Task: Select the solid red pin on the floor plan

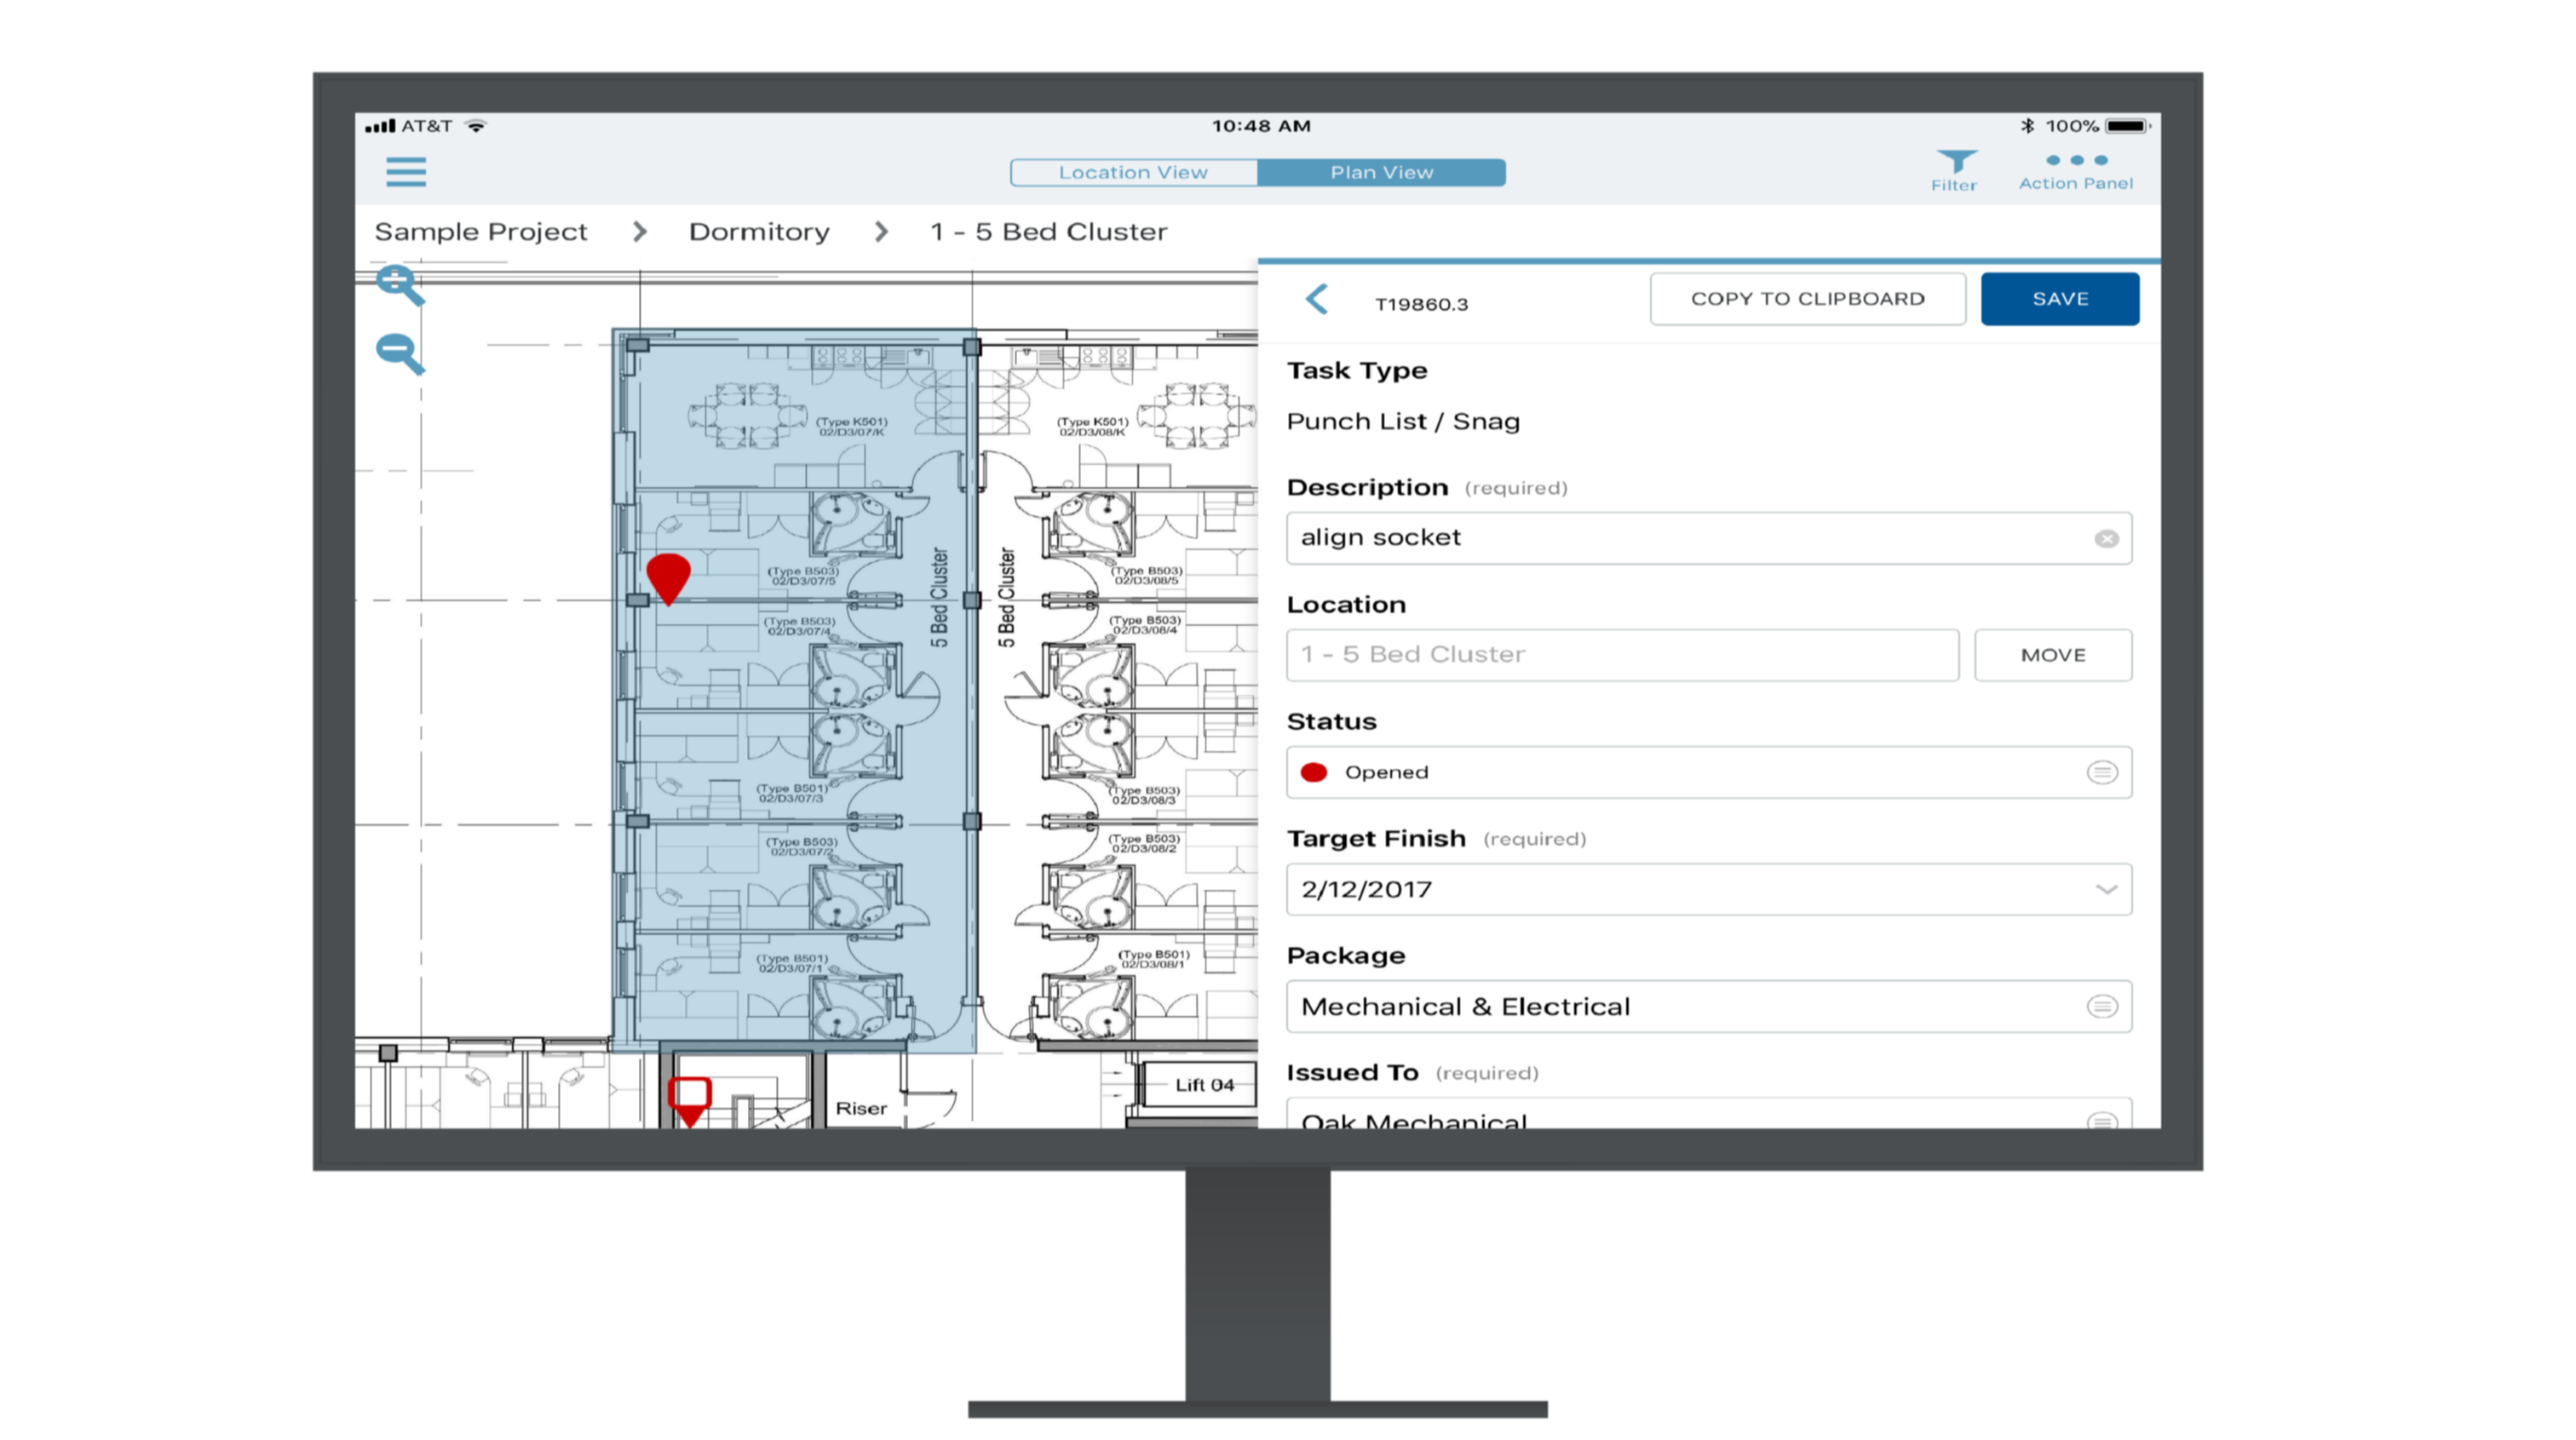Action: click(668, 576)
